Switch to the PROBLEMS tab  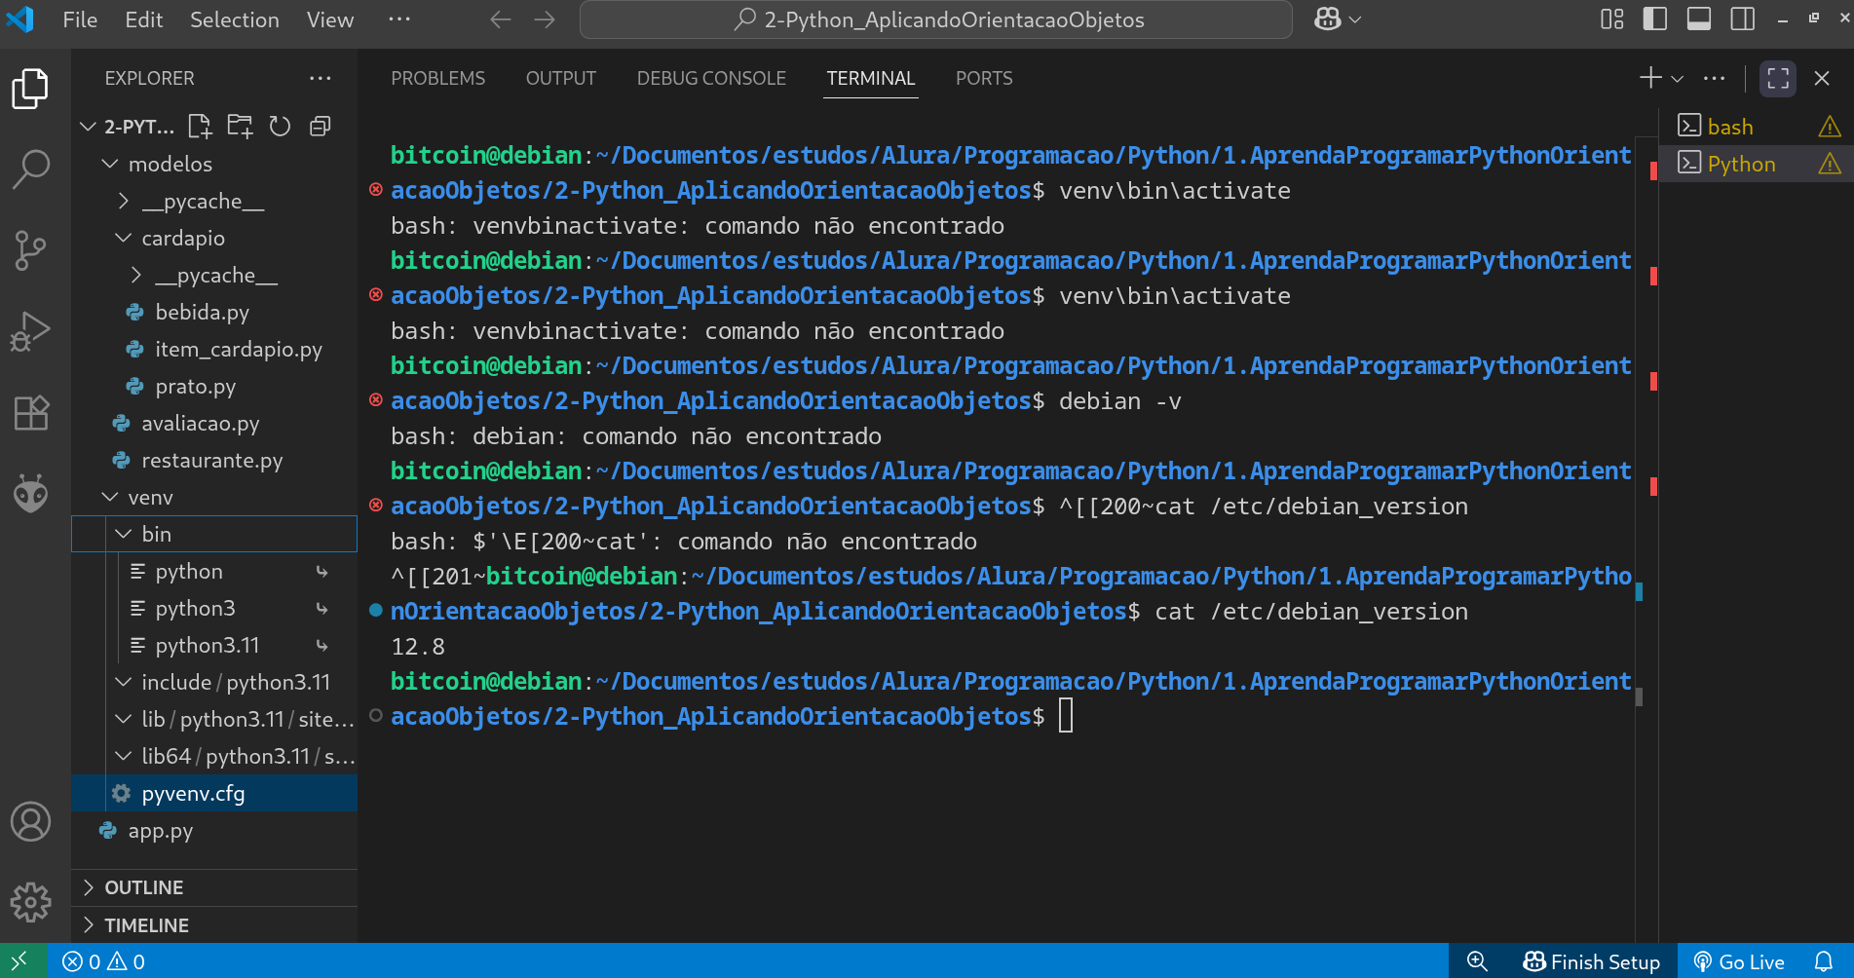437,78
